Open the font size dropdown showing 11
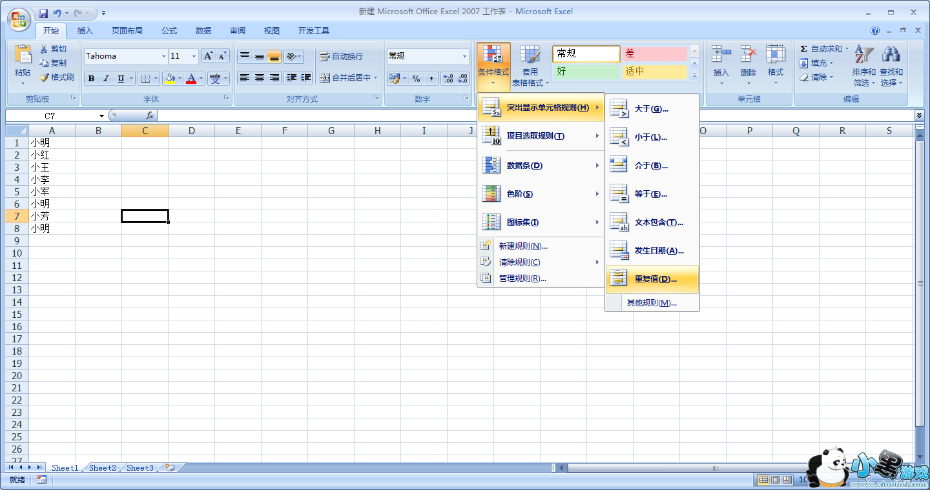930x490 pixels. click(x=194, y=57)
